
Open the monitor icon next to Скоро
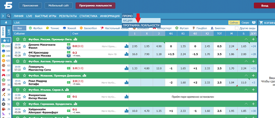point(253,23)
